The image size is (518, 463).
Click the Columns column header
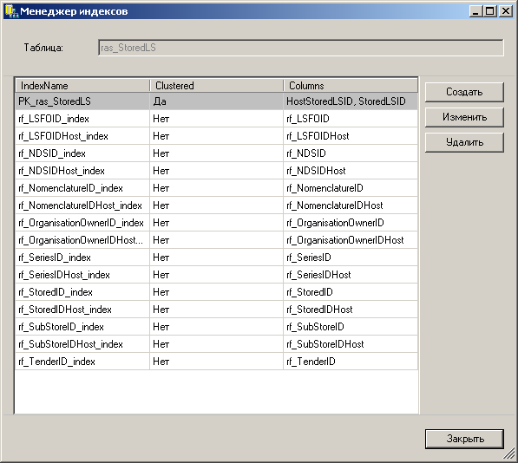click(351, 86)
